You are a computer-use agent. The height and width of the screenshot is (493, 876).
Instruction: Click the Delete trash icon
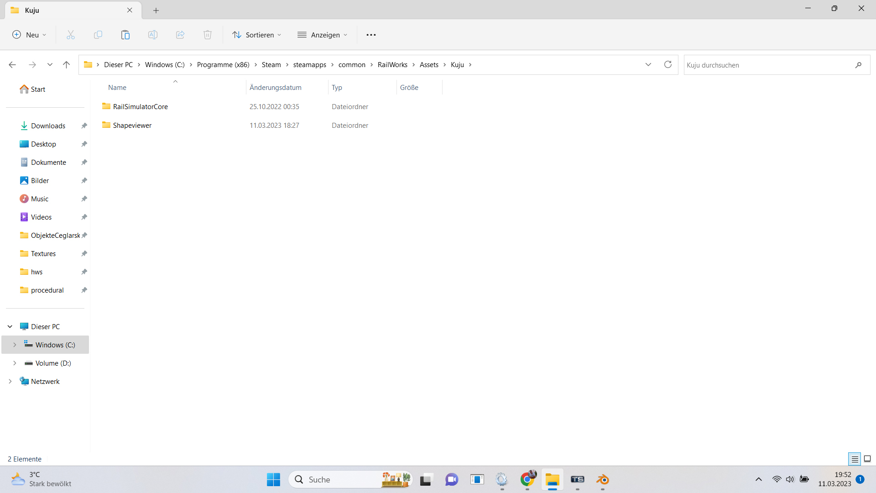208,35
